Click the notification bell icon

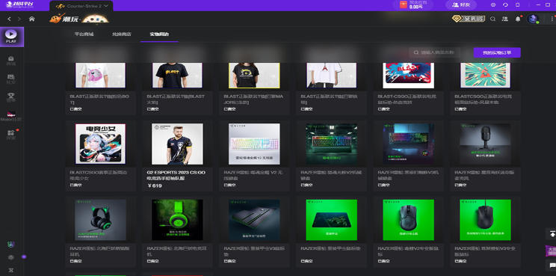pos(518,19)
